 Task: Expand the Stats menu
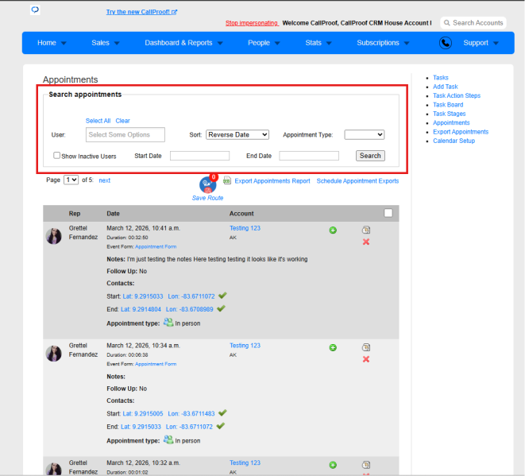click(318, 43)
